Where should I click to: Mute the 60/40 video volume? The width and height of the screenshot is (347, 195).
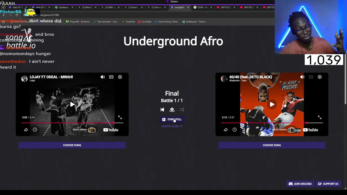click(x=302, y=77)
